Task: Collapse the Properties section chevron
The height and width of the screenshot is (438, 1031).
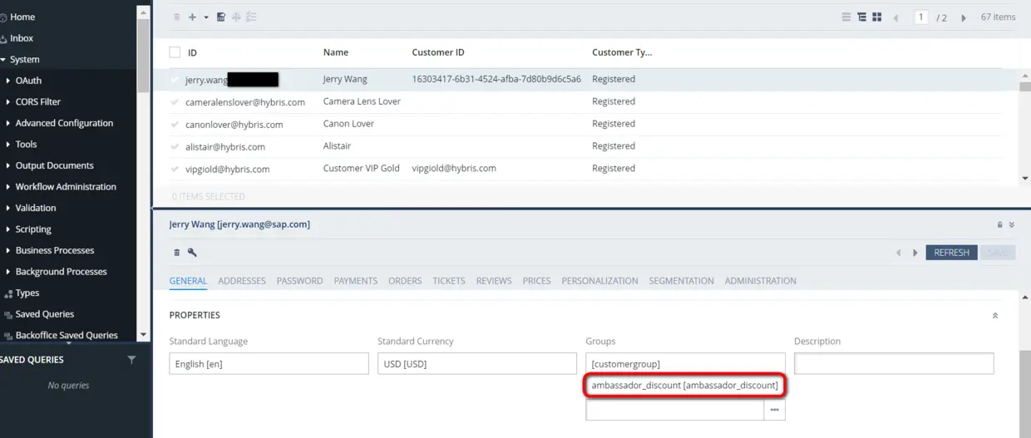Action: pyautogui.click(x=995, y=316)
